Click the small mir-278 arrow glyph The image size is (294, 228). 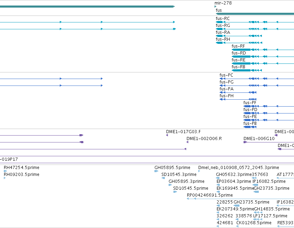tap(216, 7)
